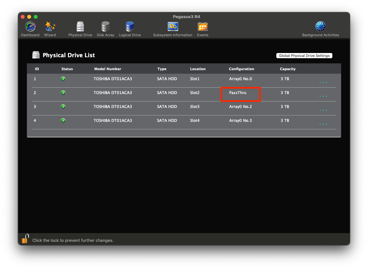
Task: Click the Slot3 location cell
Action: (195, 107)
